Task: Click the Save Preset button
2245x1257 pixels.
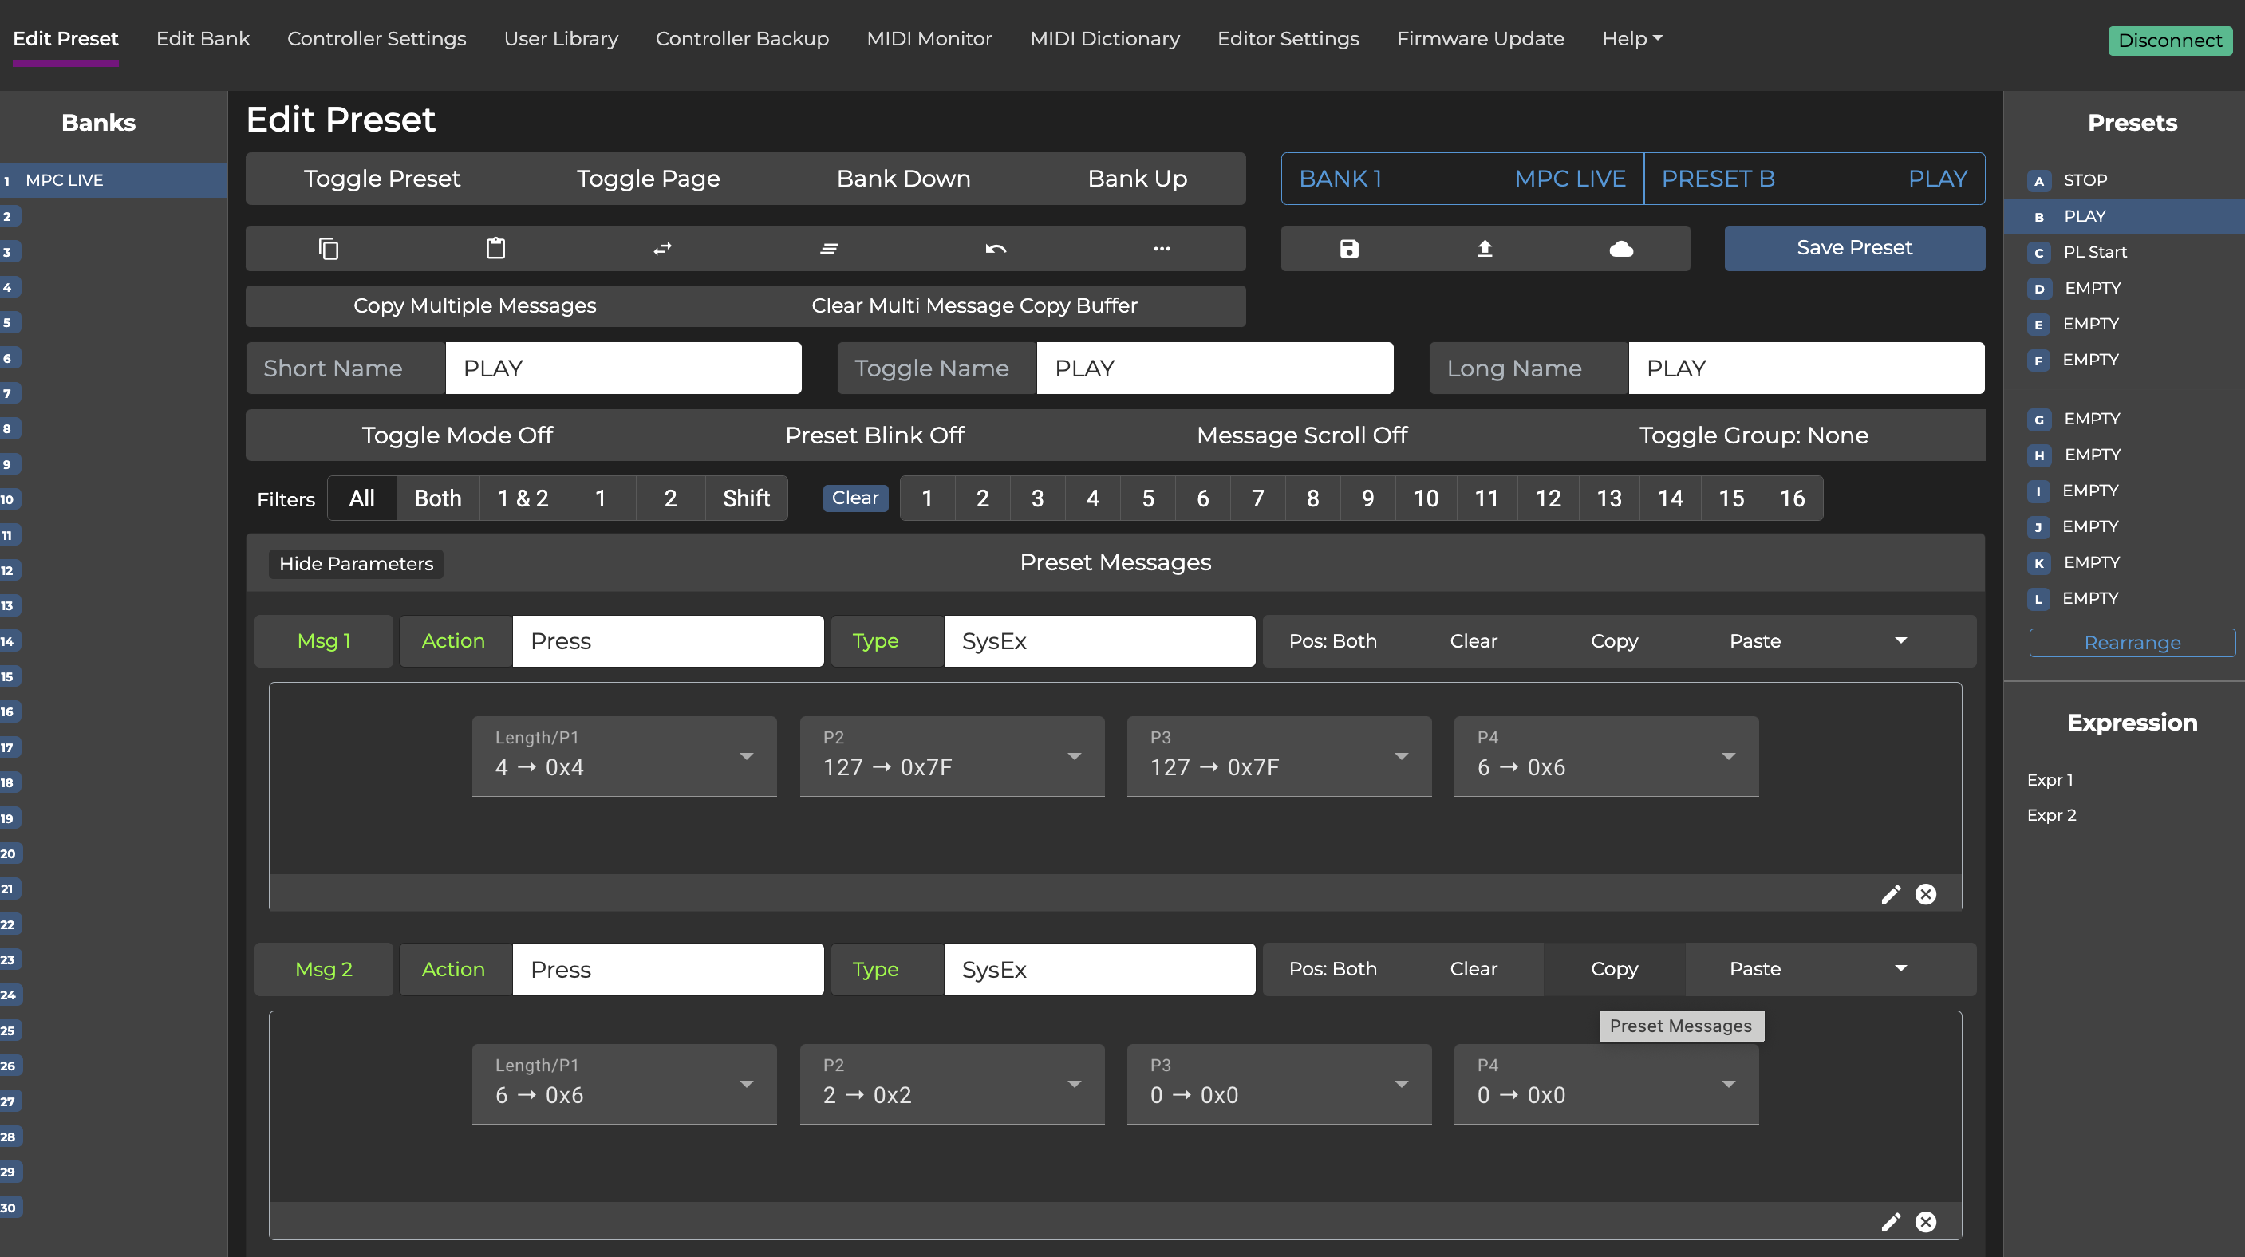Action: (x=1854, y=248)
